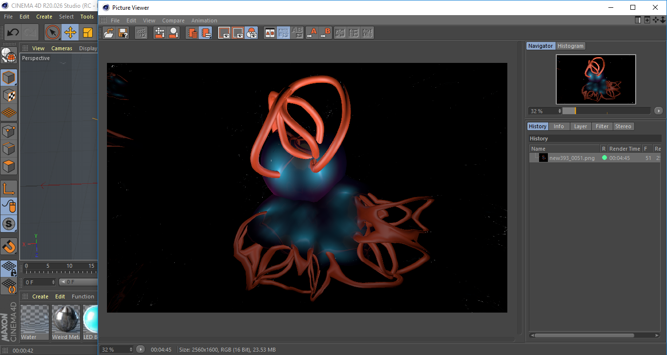The height and width of the screenshot is (355, 667).
Task: Switch to Filter tab
Action: pyautogui.click(x=602, y=126)
